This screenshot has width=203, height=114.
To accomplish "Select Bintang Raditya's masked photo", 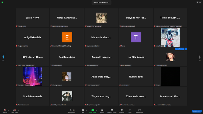I will 67,77.
